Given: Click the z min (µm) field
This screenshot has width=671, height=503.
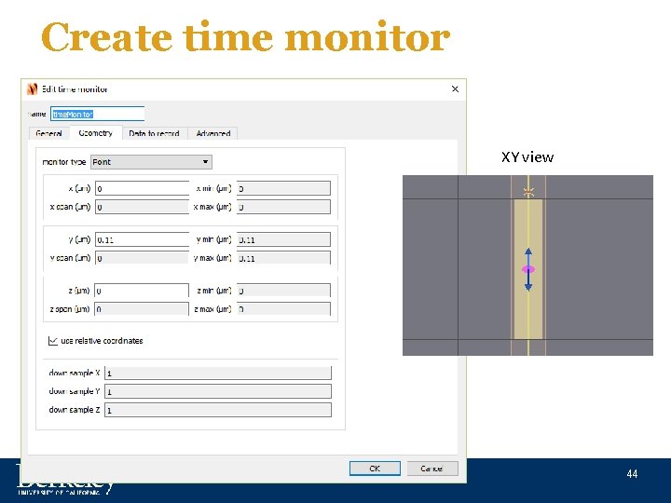Looking at the screenshot, I should click(283, 291).
